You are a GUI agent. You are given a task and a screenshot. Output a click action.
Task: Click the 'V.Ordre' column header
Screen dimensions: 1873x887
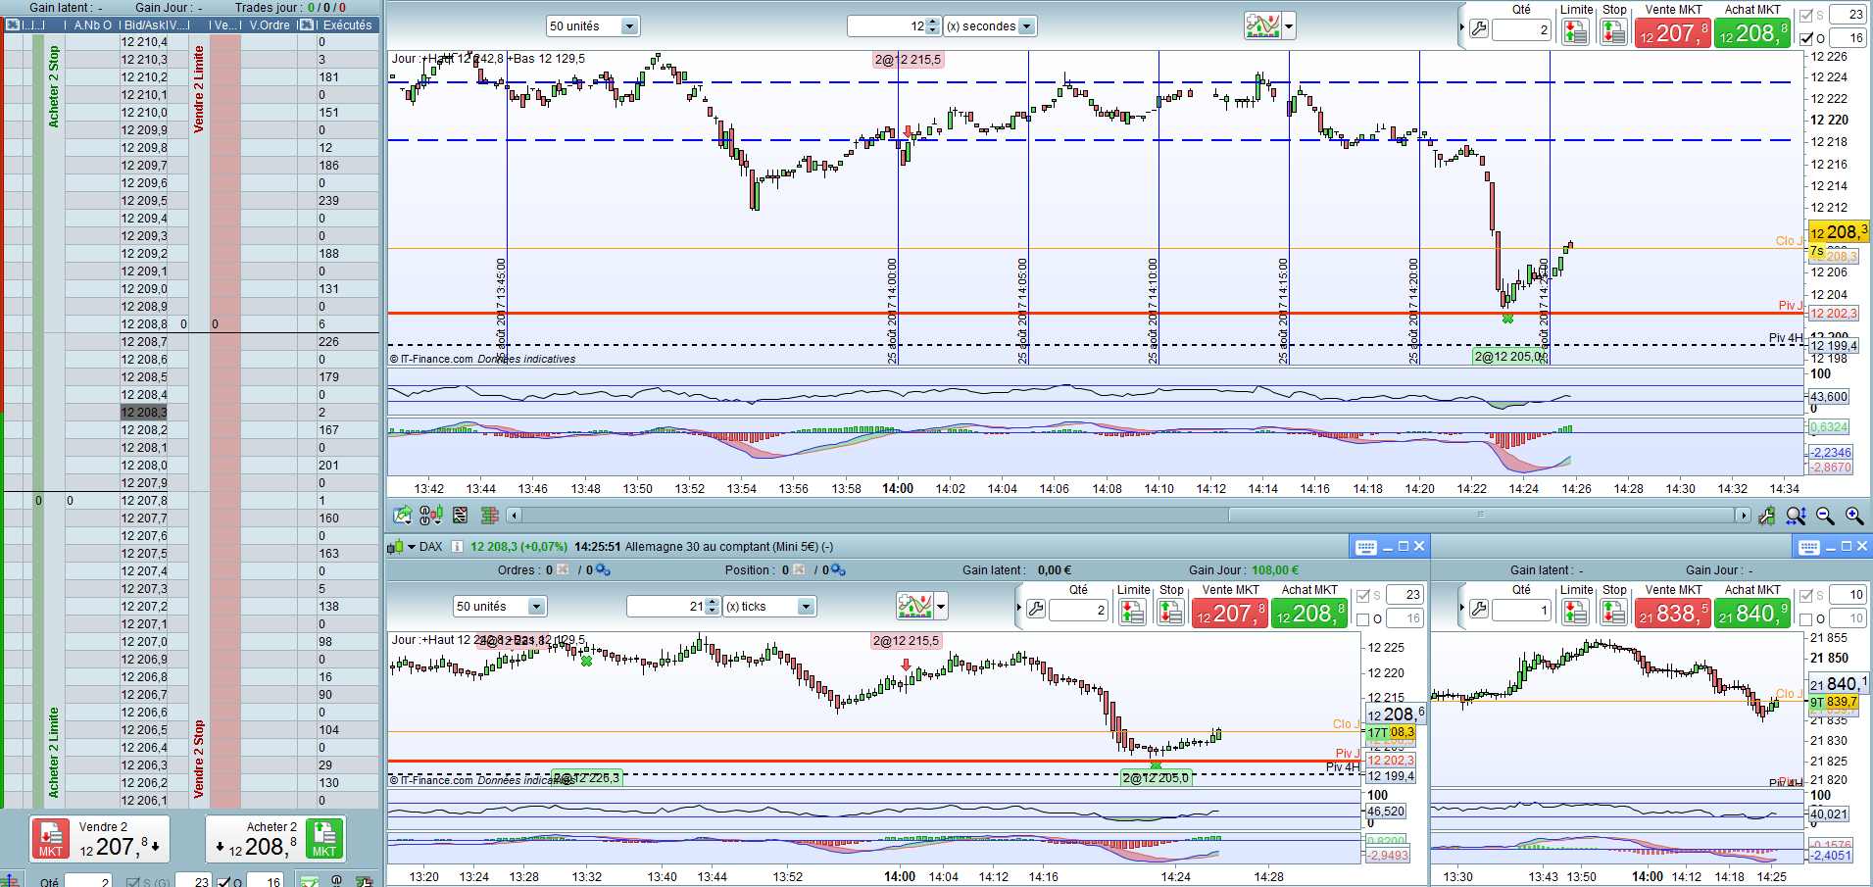pos(270,25)
